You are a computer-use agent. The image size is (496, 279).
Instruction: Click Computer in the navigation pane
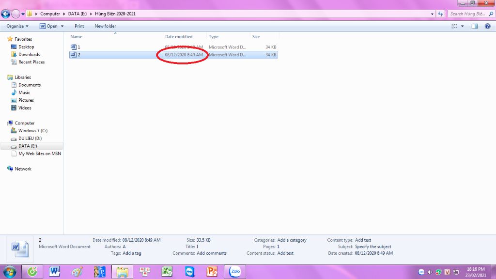tap(25, 123)
